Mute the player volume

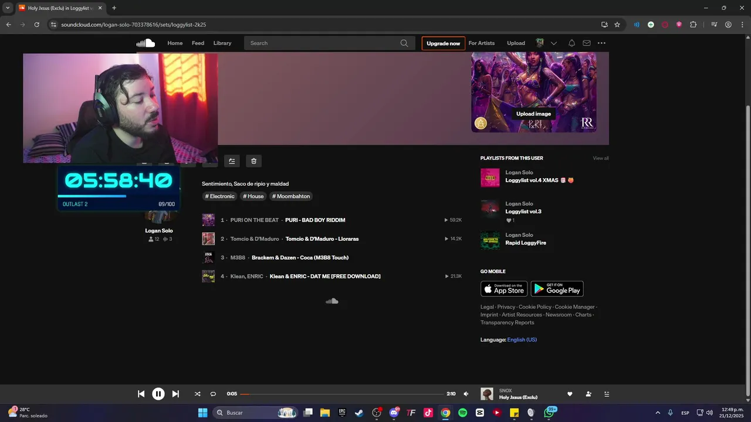pos(466,394)
